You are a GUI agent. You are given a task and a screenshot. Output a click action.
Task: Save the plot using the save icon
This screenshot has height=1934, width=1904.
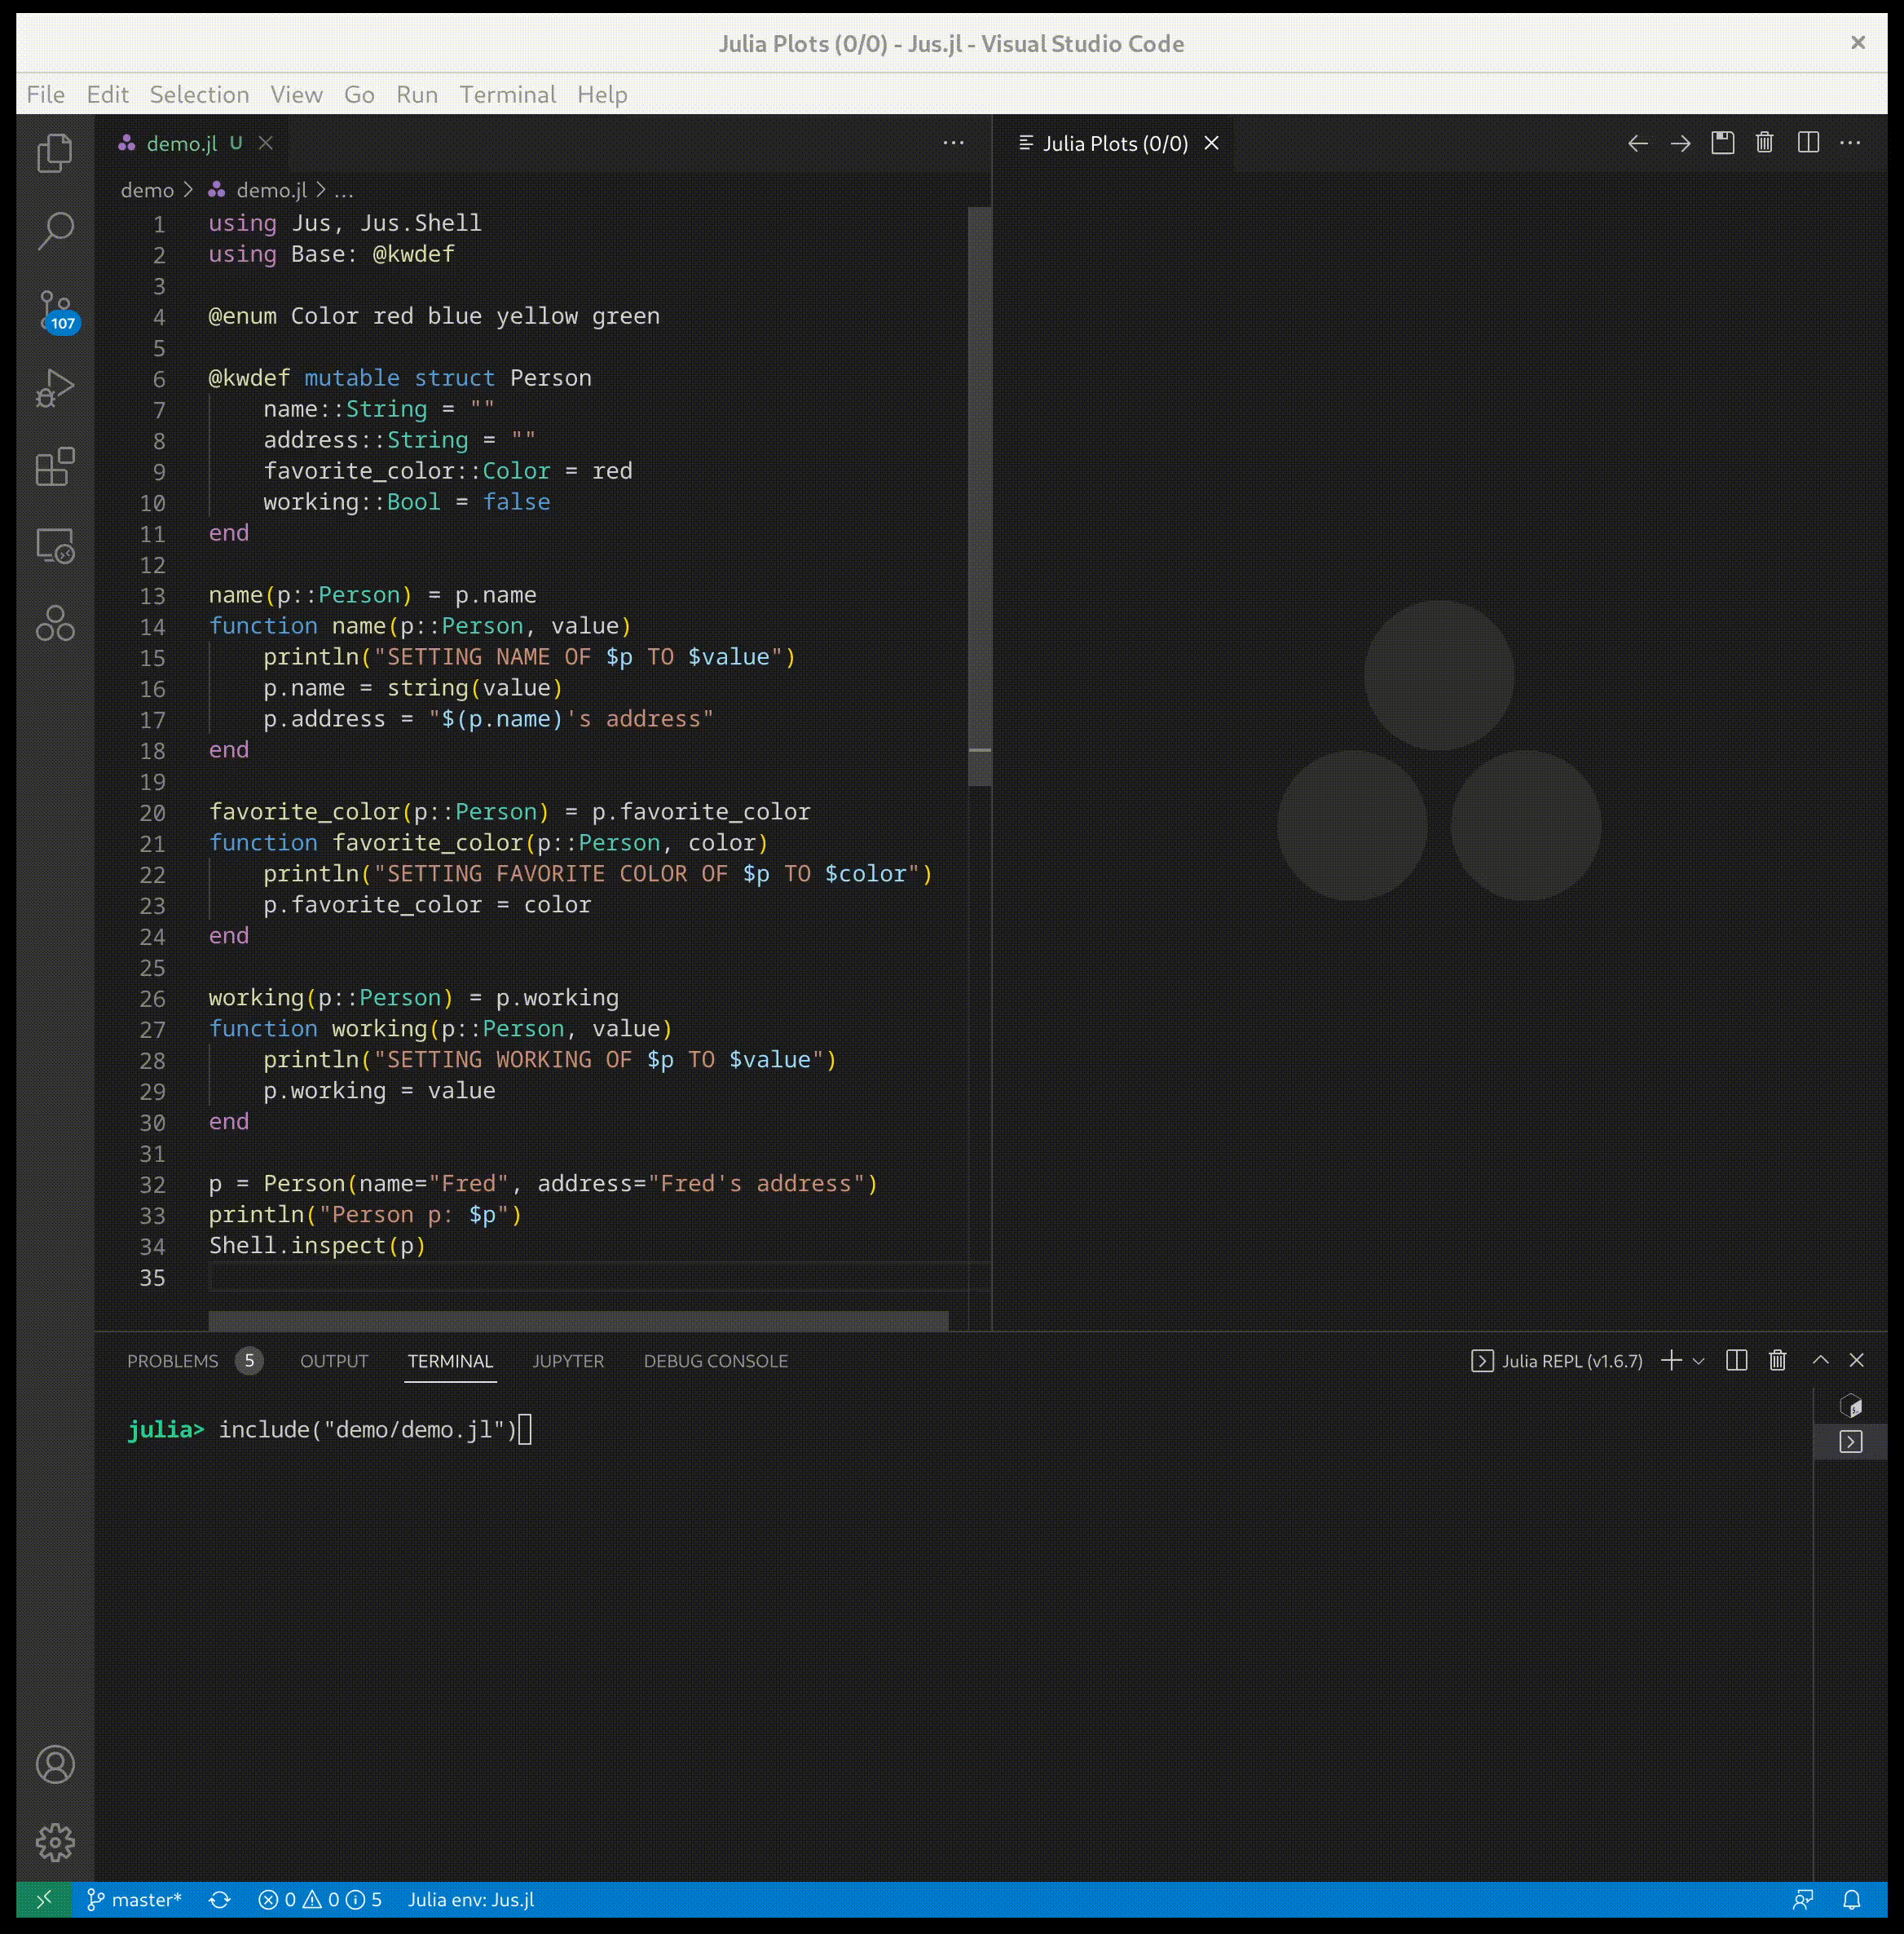(x=1722, y=143)
